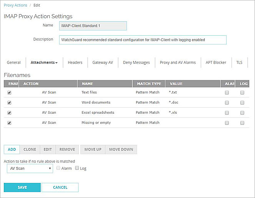The height and width of the screenshot is (198, 255).
Task: Uncheck Enabled for Word documents rule
Action: [9, 103]
